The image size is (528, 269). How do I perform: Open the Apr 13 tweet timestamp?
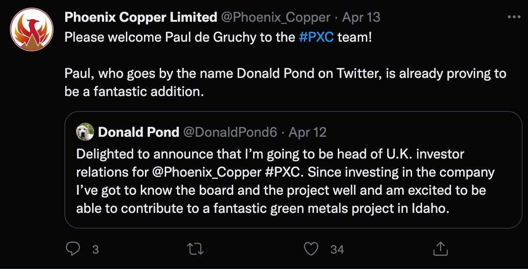(x=361, y=18)
